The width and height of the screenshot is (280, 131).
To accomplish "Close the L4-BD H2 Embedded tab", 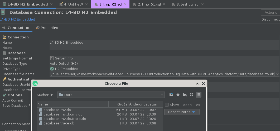I will (51, 4).
